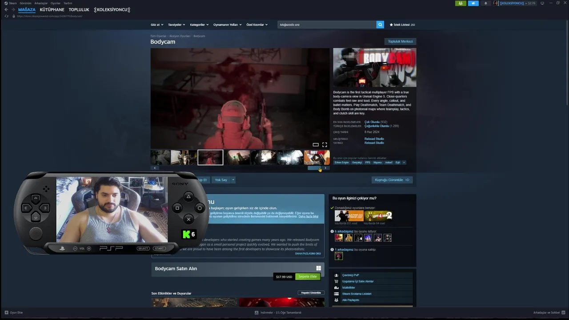Click the Aile Paylaşımı family icon
The height and width of the screenshot is (320, 569).
tap(336, 300)
